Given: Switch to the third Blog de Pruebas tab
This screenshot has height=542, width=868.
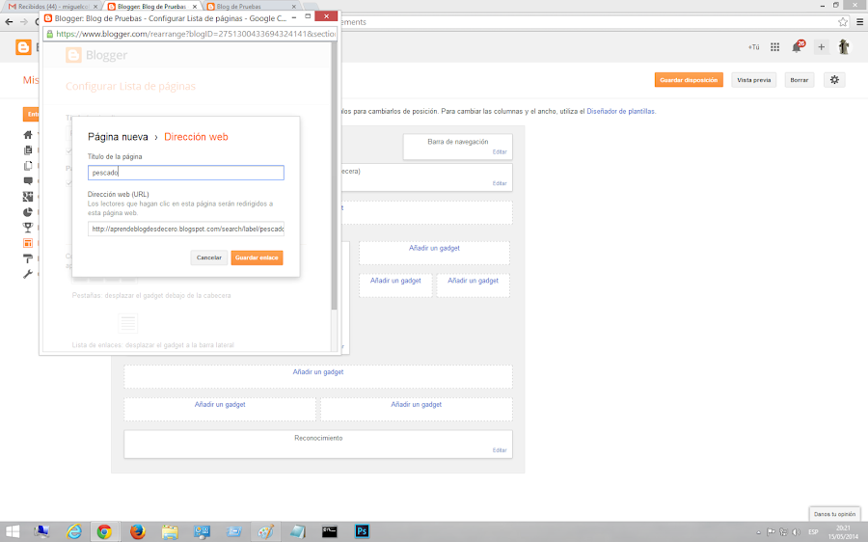Looking at the screenshot, I should pos(252,7).
